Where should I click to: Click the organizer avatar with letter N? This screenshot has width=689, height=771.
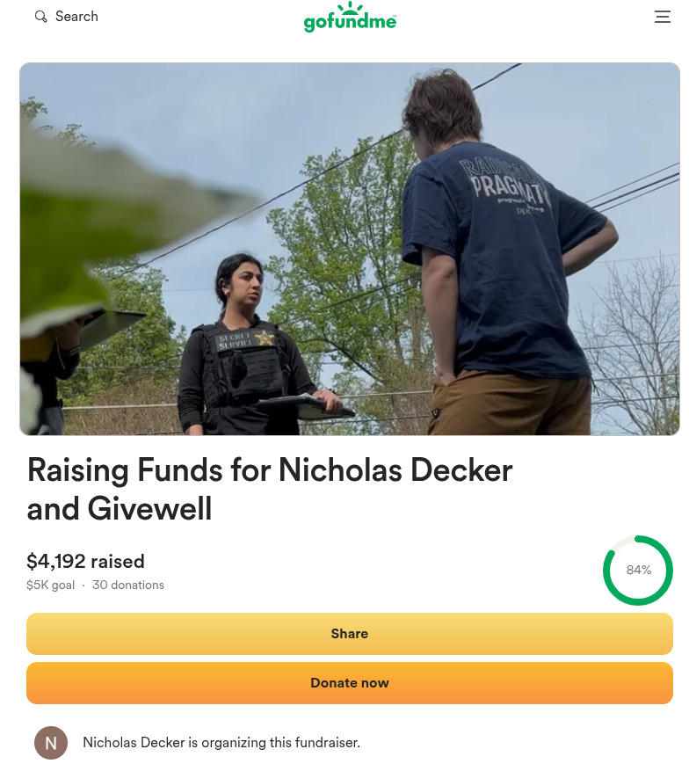[51, 743]
